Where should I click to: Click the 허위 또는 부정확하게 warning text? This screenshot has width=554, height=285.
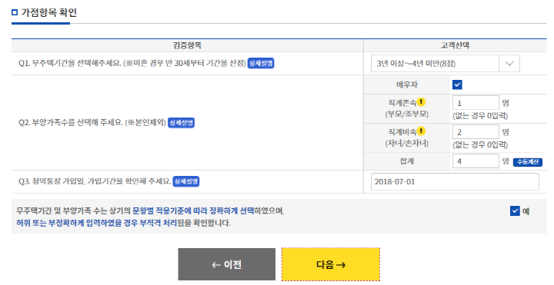point(123,223)
